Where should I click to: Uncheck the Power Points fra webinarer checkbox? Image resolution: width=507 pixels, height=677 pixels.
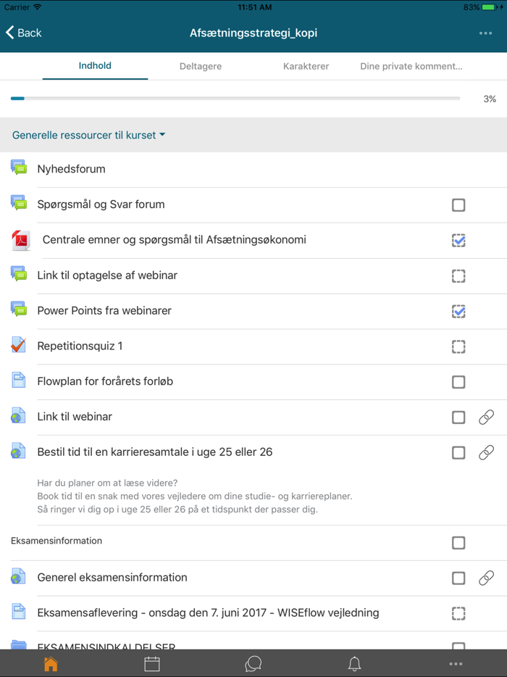[458, 311]
